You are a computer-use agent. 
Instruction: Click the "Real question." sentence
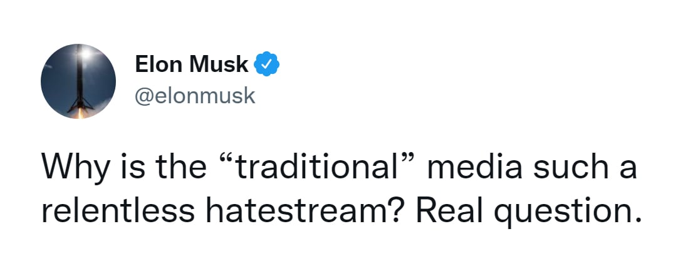click(527, 212)
